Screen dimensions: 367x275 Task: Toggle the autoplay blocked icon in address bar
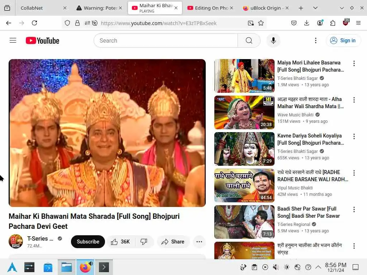[x=95, y=23]
